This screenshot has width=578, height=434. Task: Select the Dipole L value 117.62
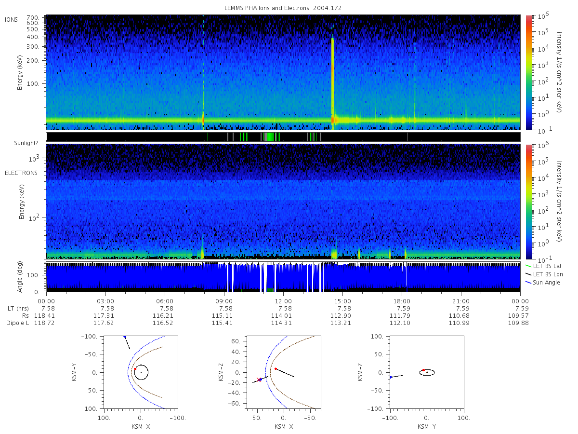point(103,323)
